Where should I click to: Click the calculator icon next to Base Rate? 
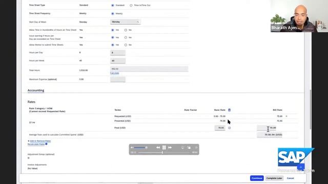point(229,110)
